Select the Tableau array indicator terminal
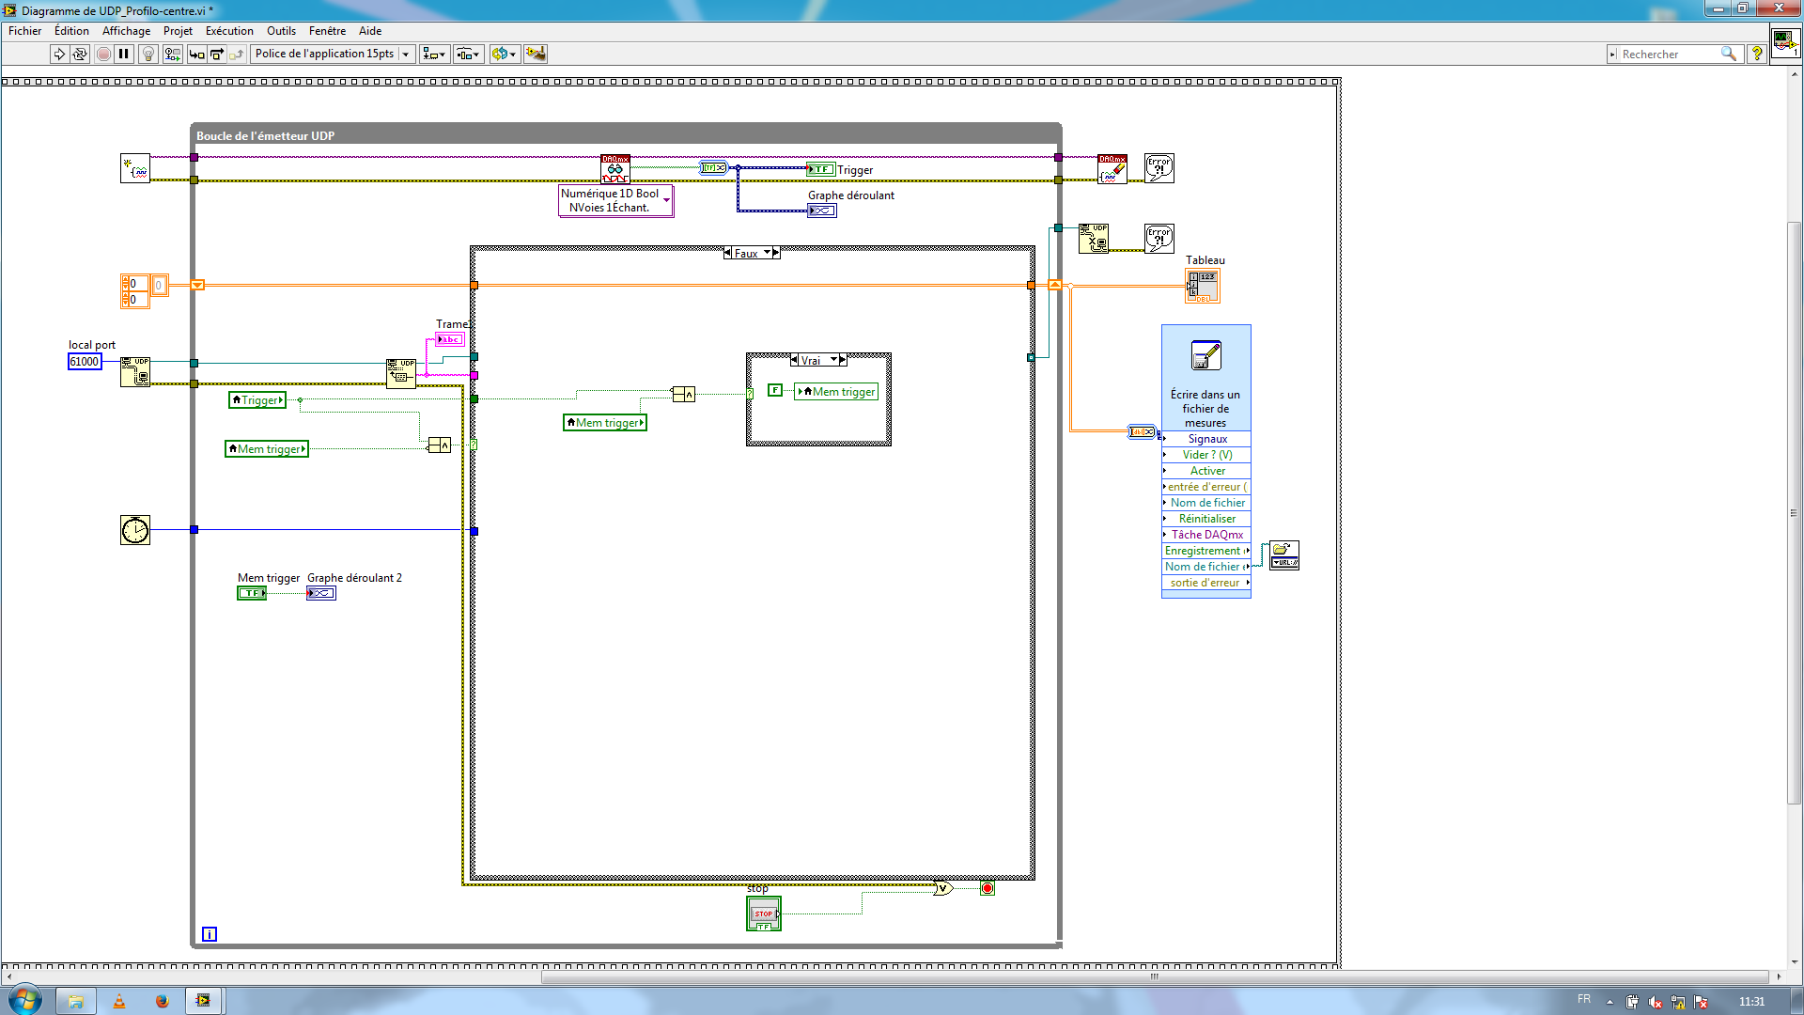Viewport: 1804px width, 1015px height. click(x=1203, y=287)
